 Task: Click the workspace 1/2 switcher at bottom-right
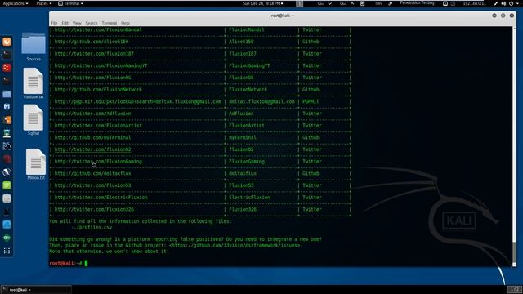point(514,289)
